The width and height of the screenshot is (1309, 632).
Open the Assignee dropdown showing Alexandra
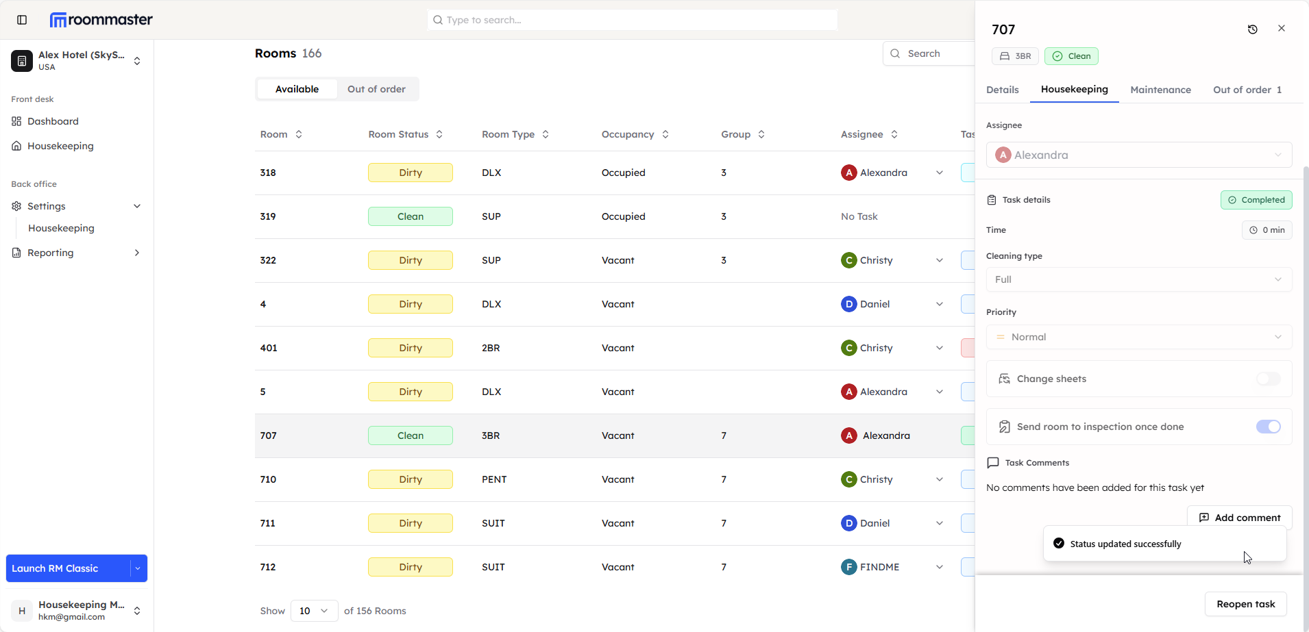[x=1138, y=155]
